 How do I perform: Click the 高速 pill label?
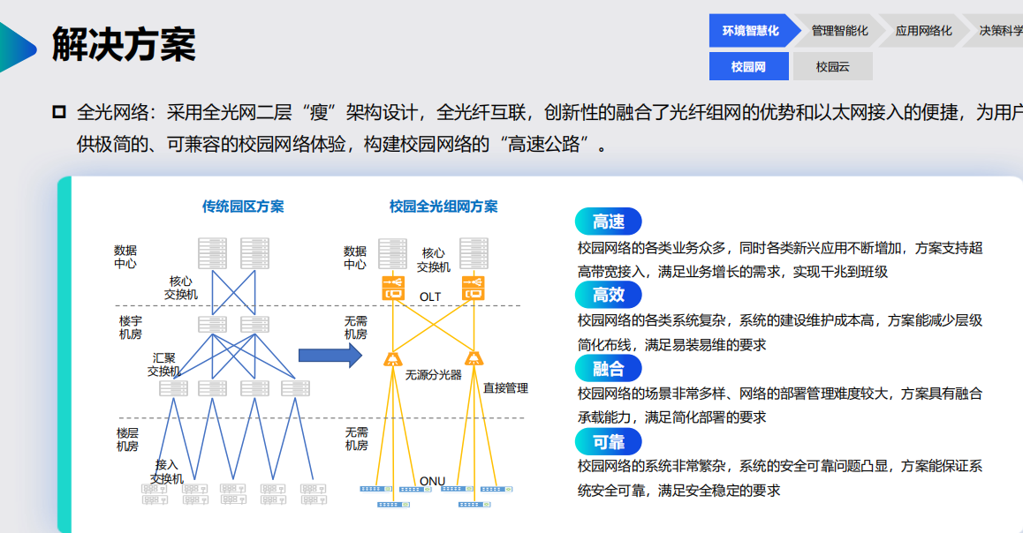pos(608,221)
